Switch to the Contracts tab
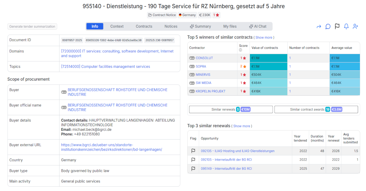Image resolution: width=366 pixels, height=191 pixels. pos(144,26)
